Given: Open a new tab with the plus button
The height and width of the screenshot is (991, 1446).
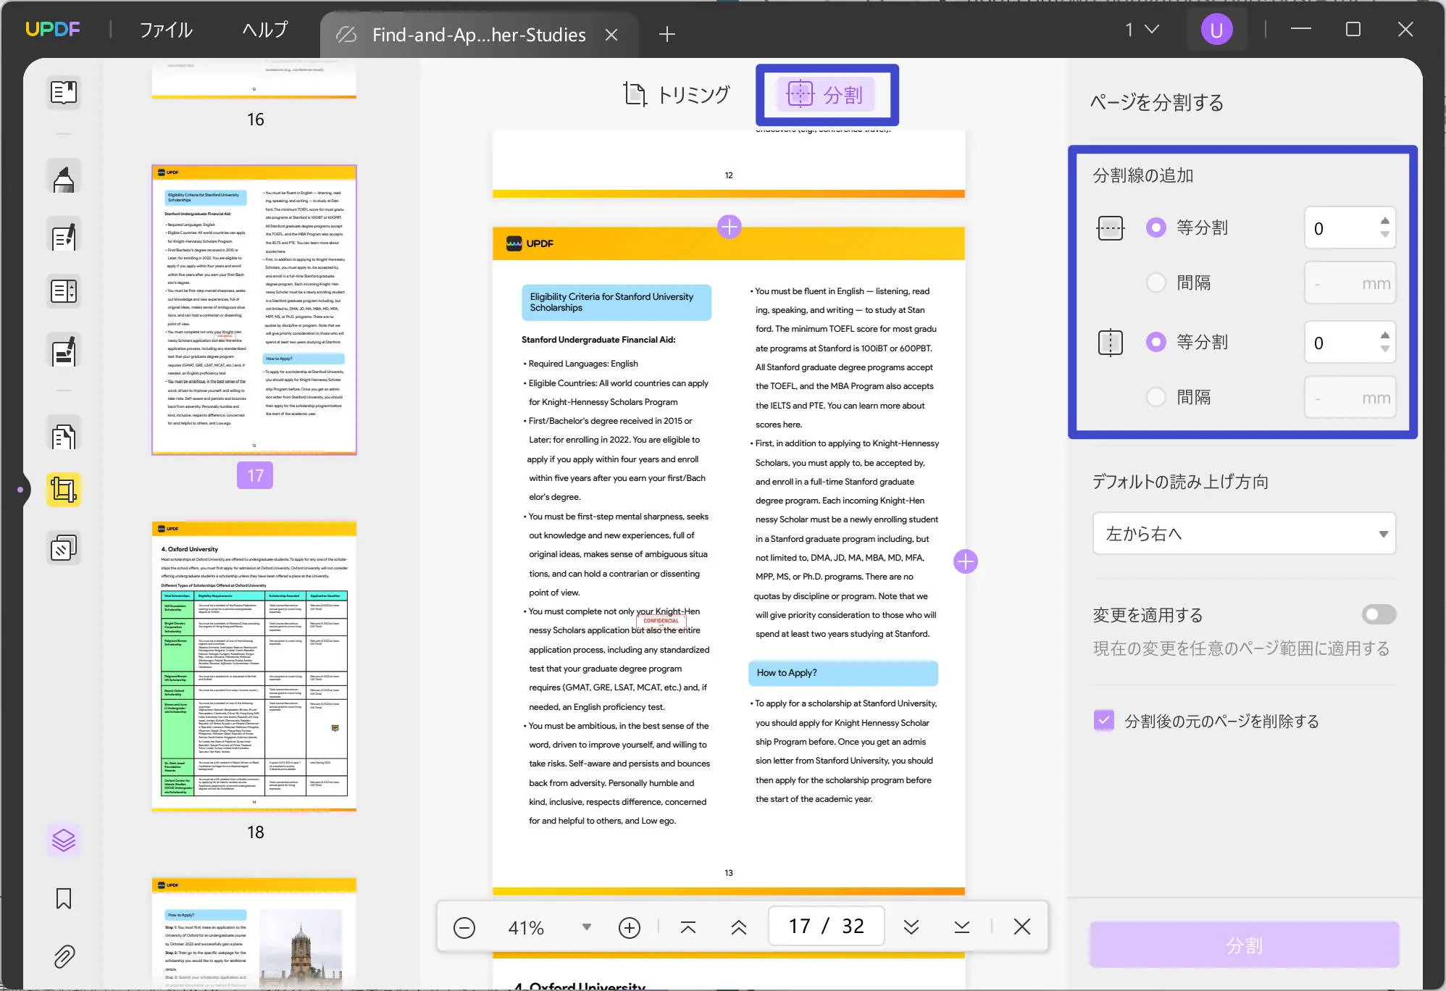Looking at the screenshot, I should 667,34.
